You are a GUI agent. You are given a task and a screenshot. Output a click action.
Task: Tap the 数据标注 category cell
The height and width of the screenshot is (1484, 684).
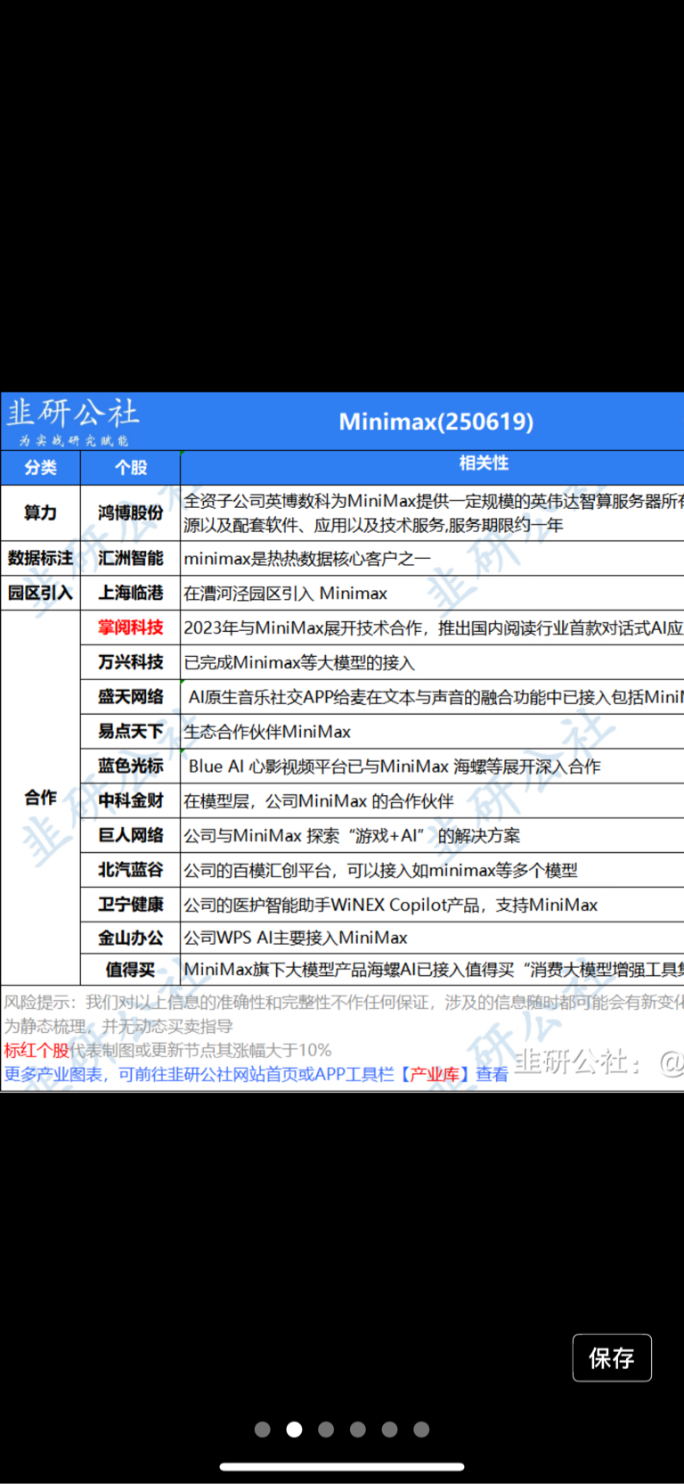click(x=41, y=558)
